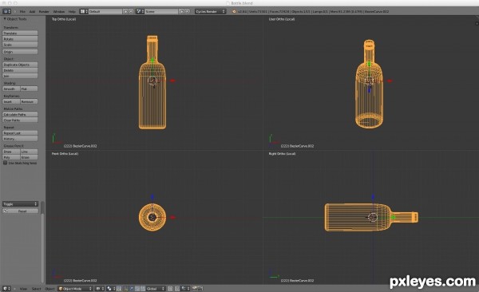Open the viewport shading dropdown

click(x=100, y=288)
